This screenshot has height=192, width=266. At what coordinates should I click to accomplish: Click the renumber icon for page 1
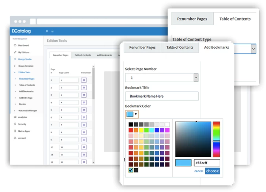(84, 80)
